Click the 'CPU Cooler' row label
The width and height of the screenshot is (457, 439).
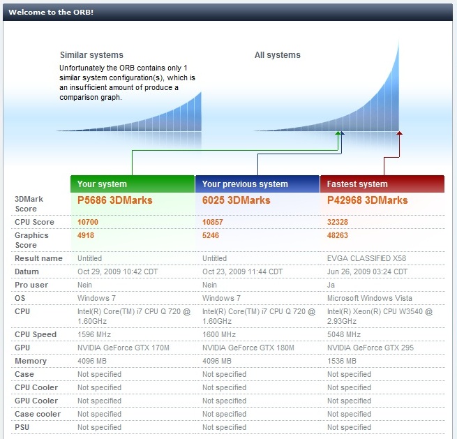pos(36,387)
